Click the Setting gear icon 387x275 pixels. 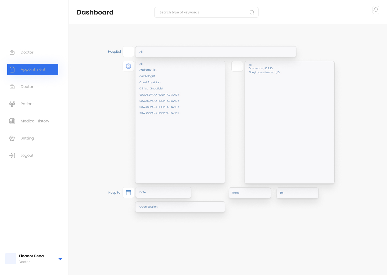point(12,138)
